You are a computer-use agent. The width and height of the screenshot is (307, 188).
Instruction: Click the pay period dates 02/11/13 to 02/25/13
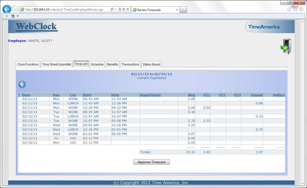(152, 74)
